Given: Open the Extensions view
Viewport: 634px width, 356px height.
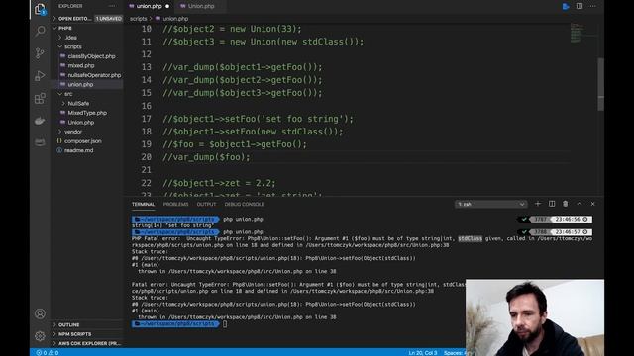Looking at the screenshot, I should [40, 98].
